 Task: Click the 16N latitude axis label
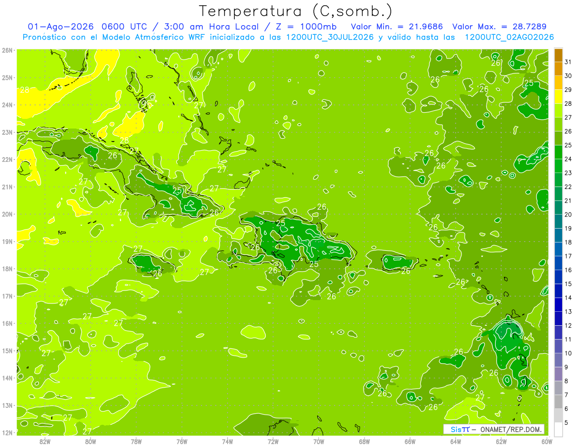(x=7, y=323)
